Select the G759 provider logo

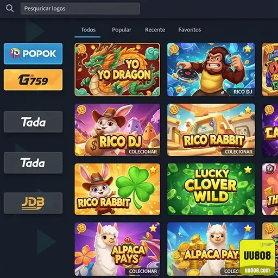tap(33, 80)
